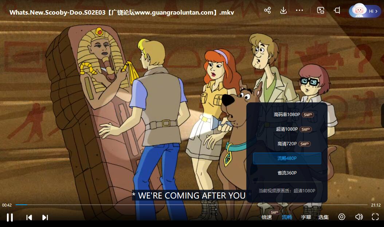Click the total duration 21:12
This screenshot has height=227, width=384.
click(376, 205)
